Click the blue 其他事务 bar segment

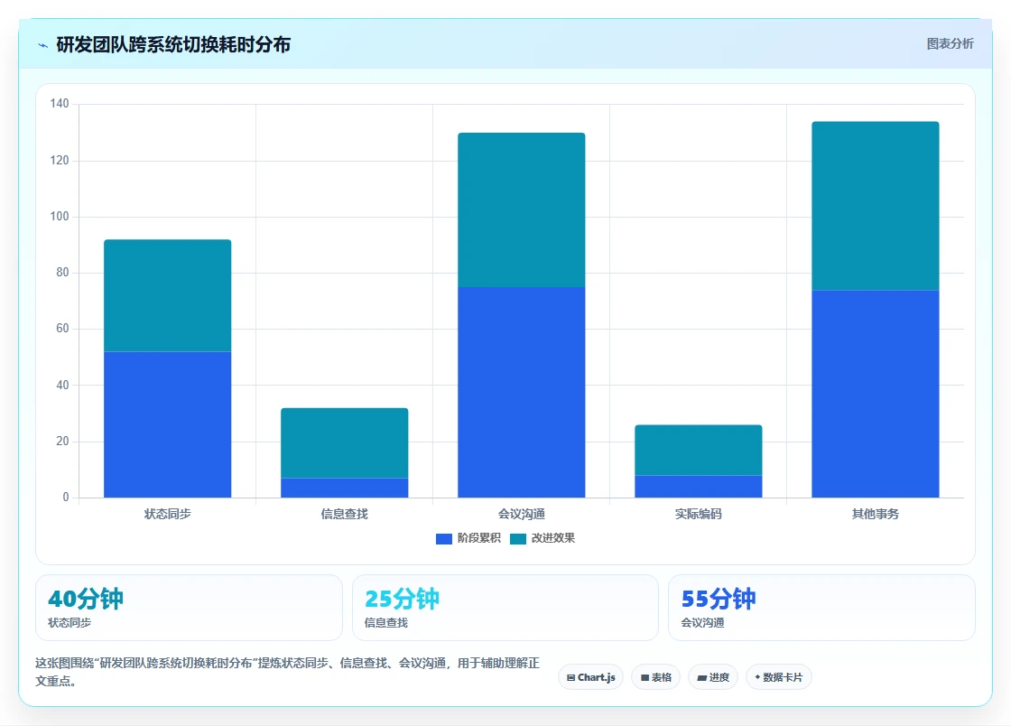coord(876,394)
